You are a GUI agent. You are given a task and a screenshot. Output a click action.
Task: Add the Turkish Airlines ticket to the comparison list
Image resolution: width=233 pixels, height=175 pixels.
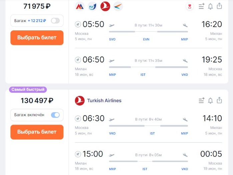pyautogui.click(x=201, y=101)
